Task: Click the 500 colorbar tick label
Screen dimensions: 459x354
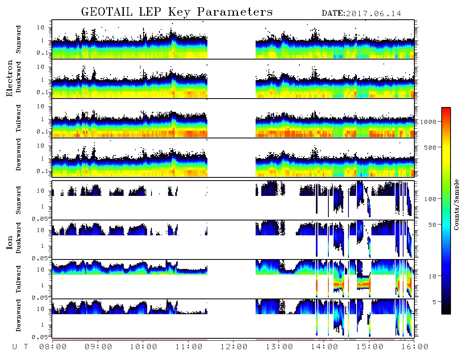Action: click(x=430, y=147)
